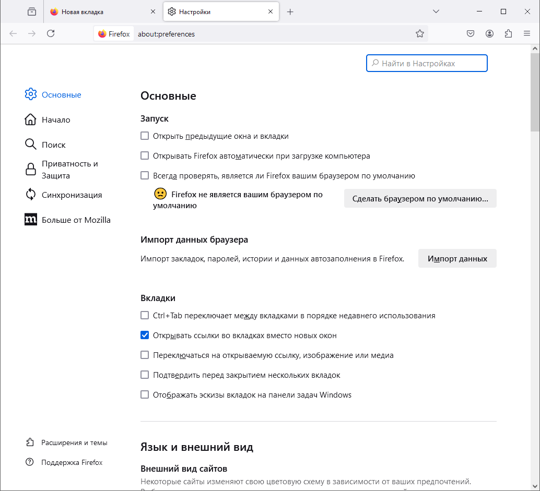Image resolution: width=540 pixels, height=491 pixels.
Task: Open the hamburger application menu
Action: click(x=527, y=34)
